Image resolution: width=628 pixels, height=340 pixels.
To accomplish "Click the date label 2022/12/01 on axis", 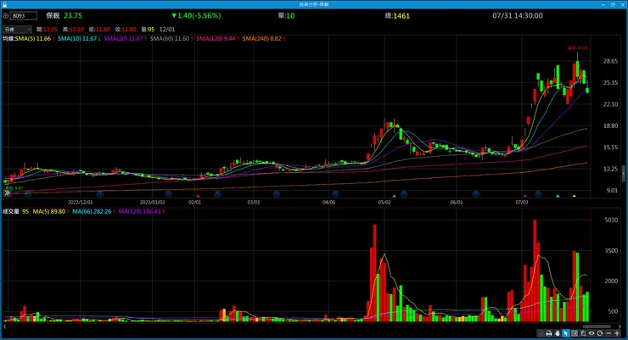I will click(x=80, y=203).
